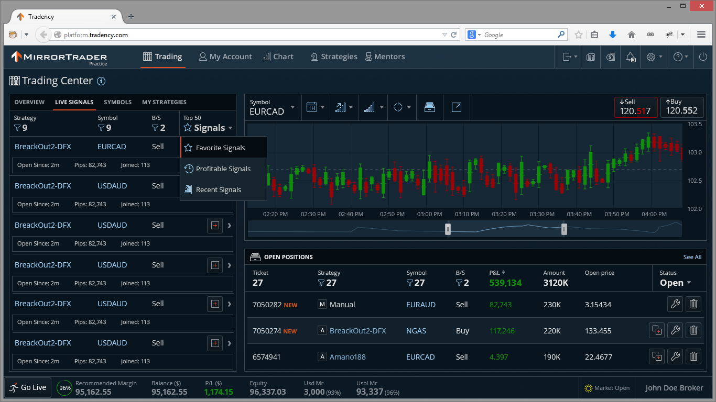Click the See All link
Viewport: 716px width, 402px height.
click(692, 257)
